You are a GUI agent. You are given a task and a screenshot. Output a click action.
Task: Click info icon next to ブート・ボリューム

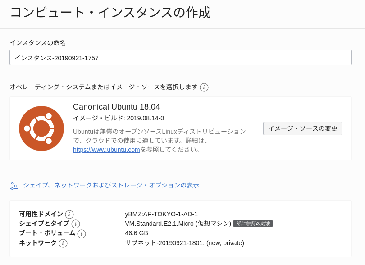tap(82, 234)
